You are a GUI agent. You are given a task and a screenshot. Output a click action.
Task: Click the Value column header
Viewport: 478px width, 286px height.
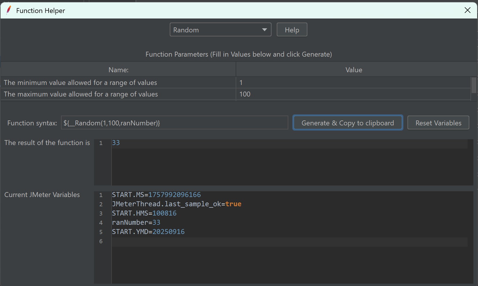click(x=353, y=70)
